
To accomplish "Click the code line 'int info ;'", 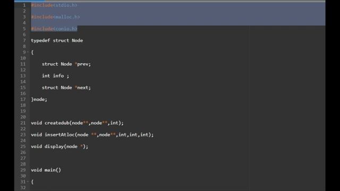I will tap(55, 76).
